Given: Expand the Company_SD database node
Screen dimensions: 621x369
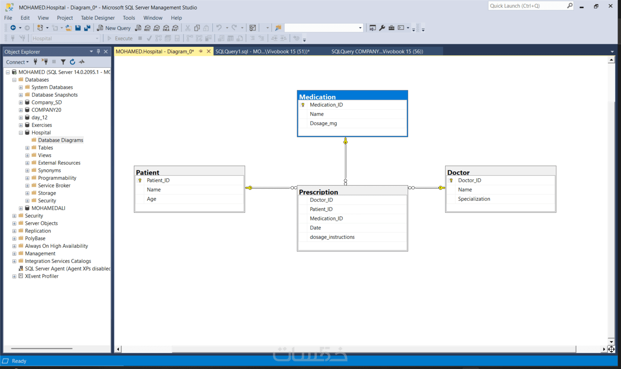Looking at the screenshot, I should [21, 103].
